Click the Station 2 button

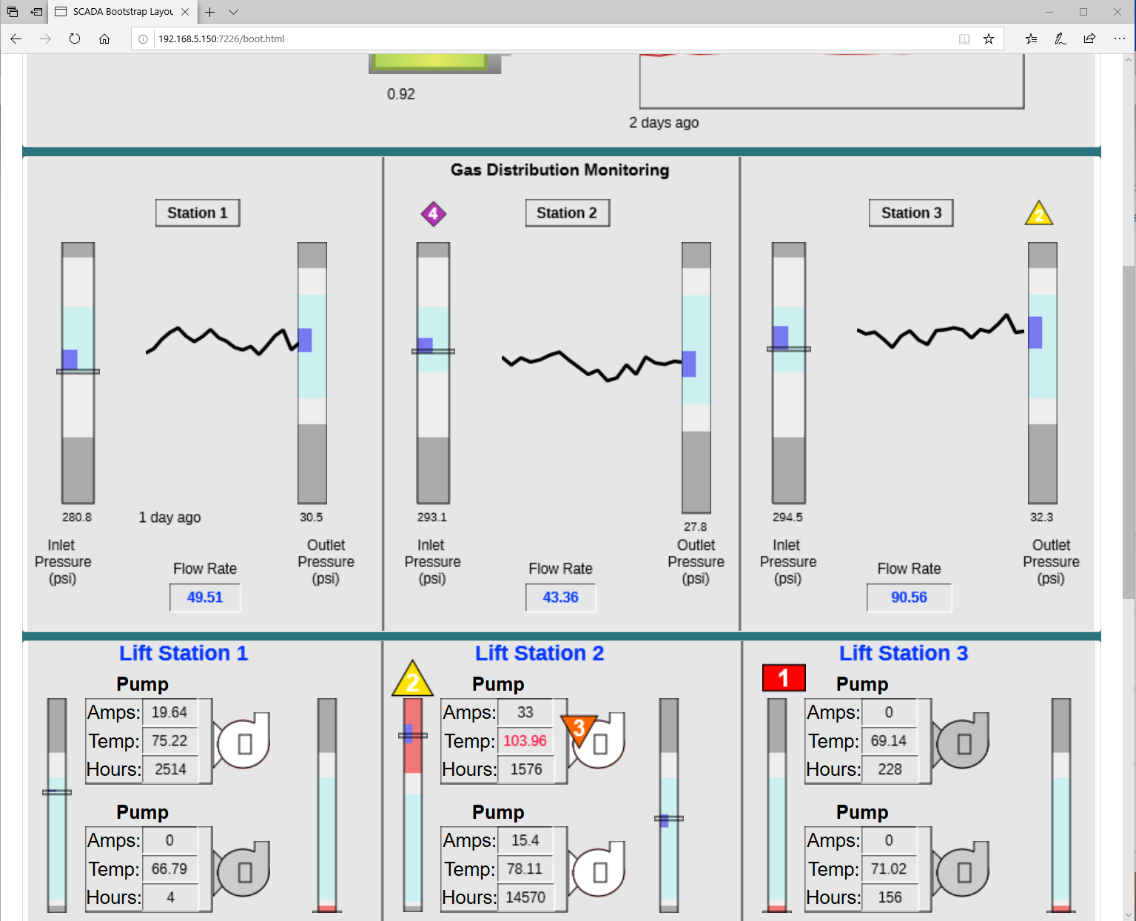(x=567, y=213)
